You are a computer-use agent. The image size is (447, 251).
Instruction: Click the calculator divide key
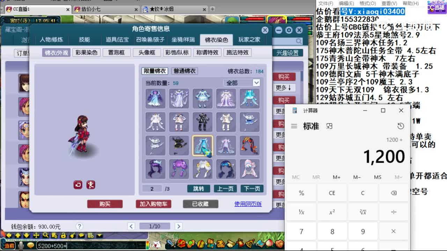coord(394,212)
